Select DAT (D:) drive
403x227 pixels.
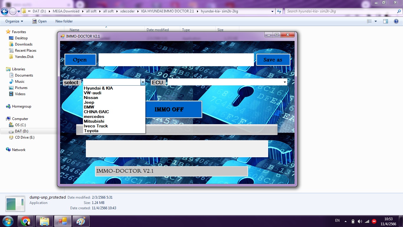pyautogui.click(x=22, y=131)
